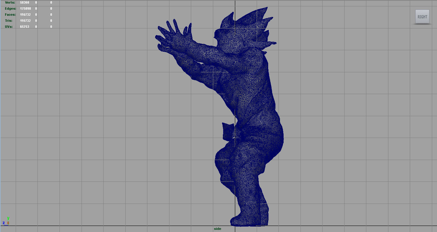Click the 'side' camera name label
The height and width of the screenshot is (232, 437).
[217, 229]
